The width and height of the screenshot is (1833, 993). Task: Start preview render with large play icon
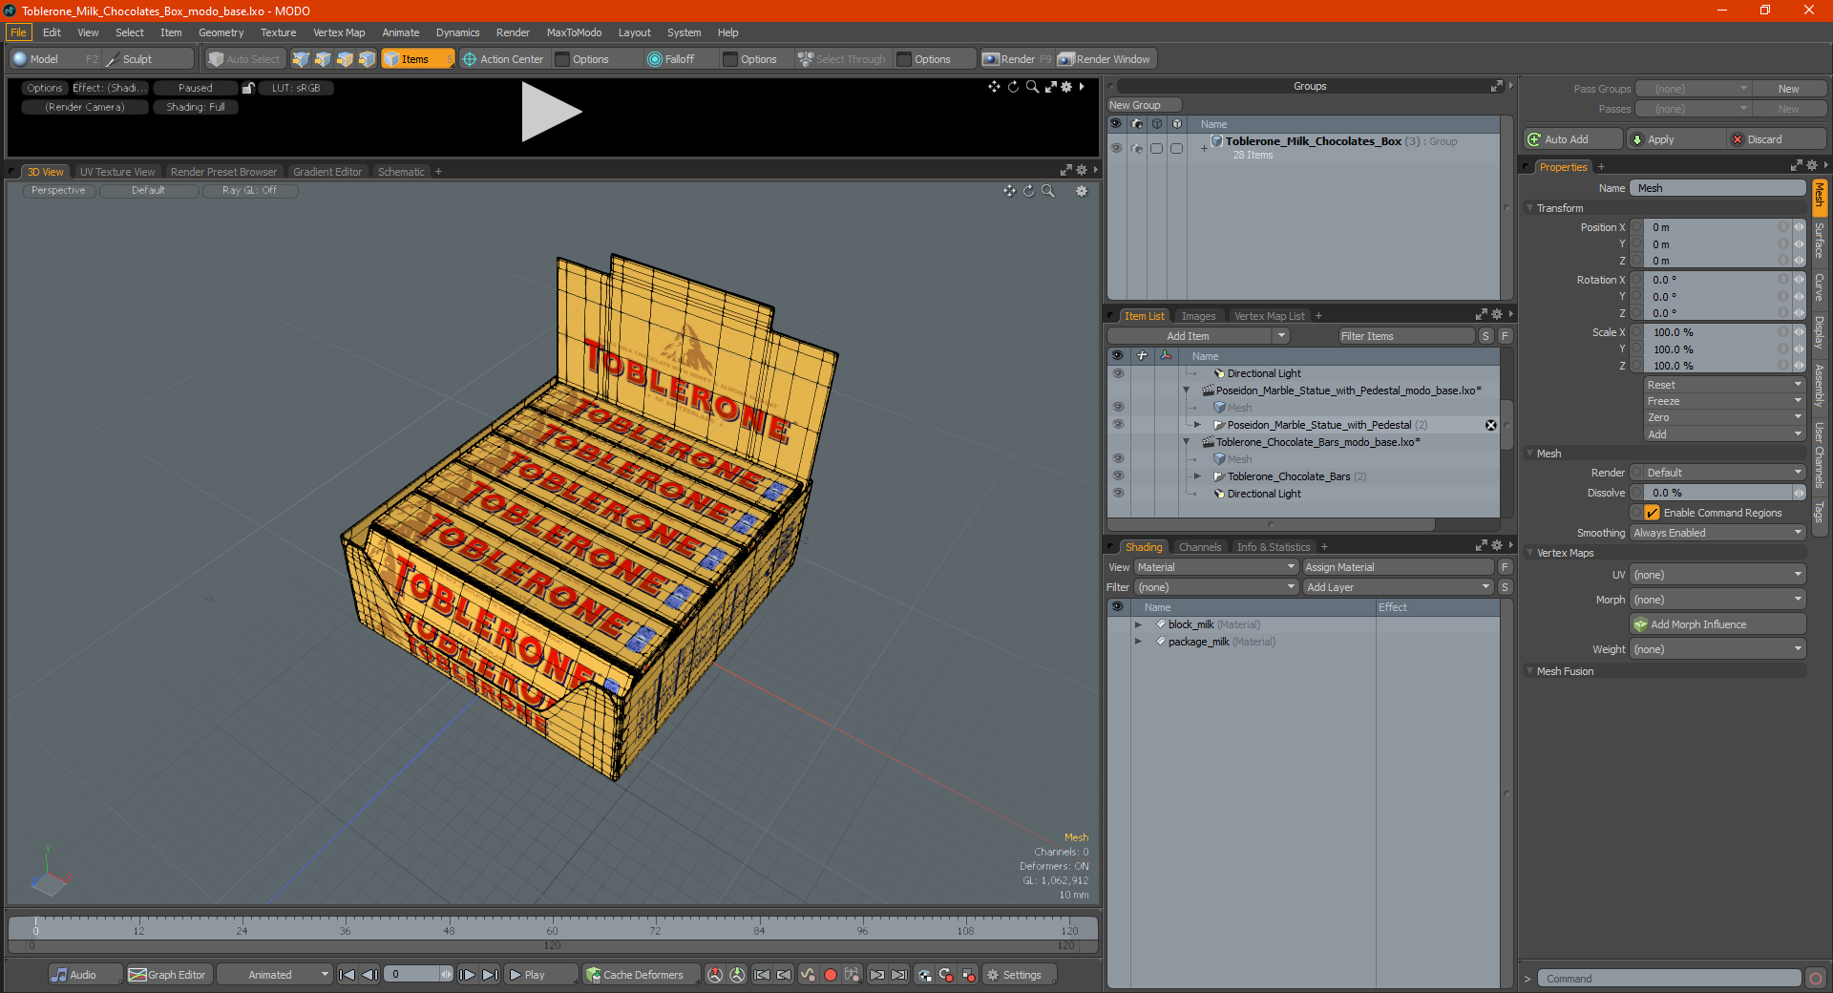551,113
